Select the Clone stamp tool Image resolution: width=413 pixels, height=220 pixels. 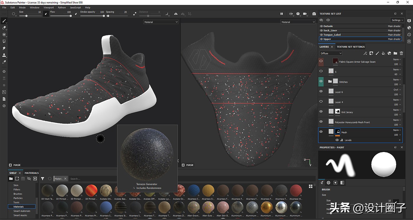[4, 55]
